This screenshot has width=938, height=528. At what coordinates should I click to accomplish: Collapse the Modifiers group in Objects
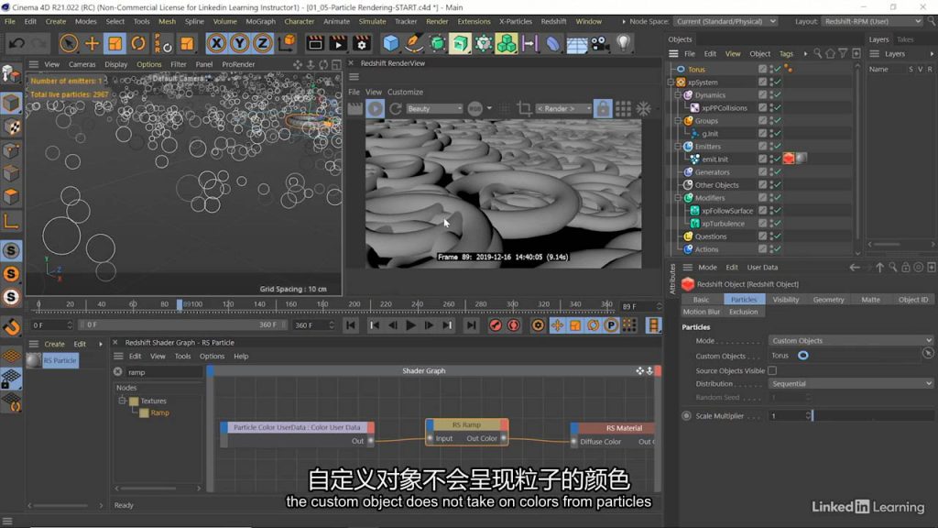point(679,198)
